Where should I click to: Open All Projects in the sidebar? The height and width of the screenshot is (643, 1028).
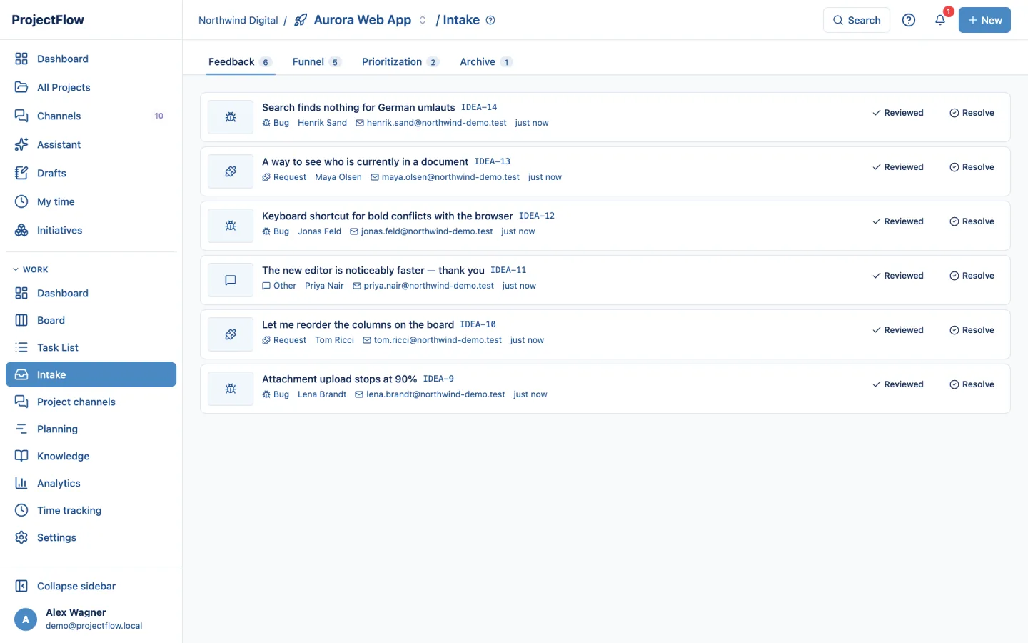91,87
